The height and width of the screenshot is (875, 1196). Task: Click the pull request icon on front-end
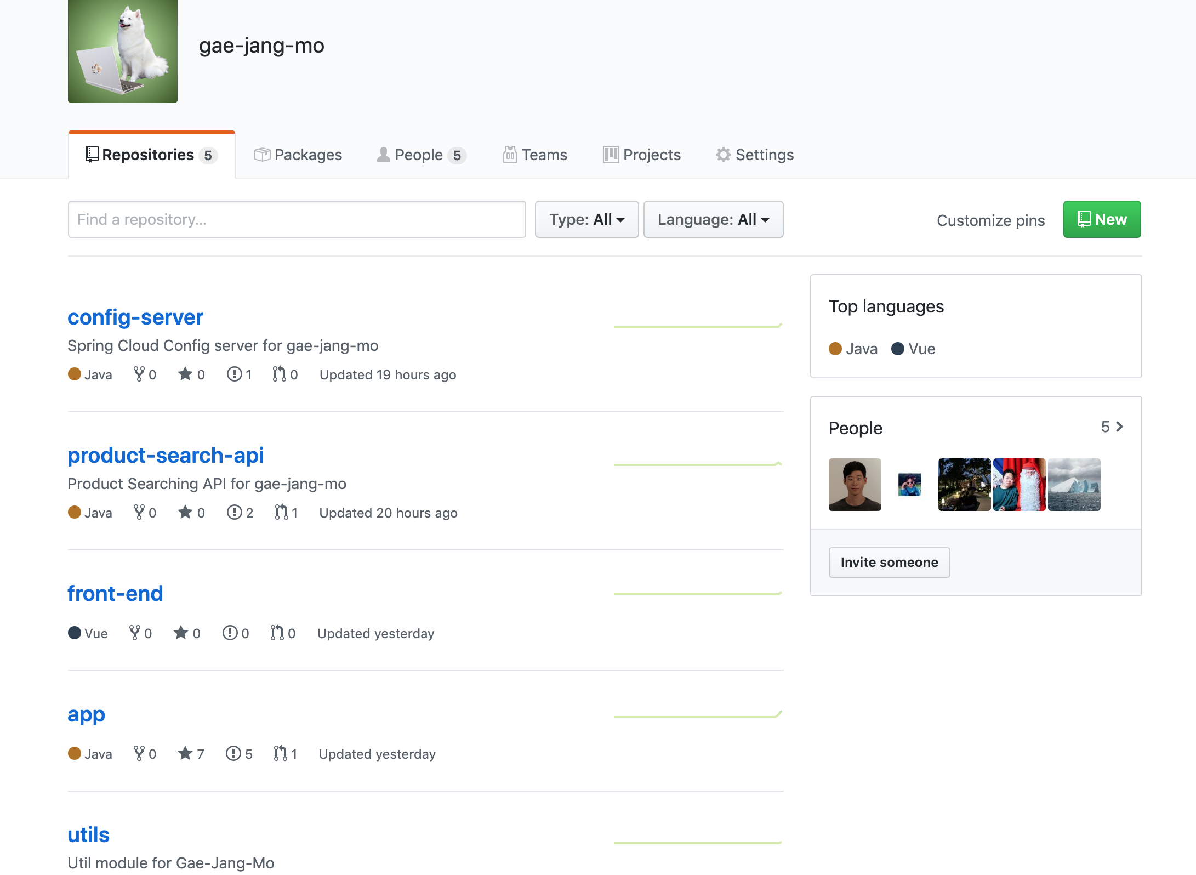[277, 633]
